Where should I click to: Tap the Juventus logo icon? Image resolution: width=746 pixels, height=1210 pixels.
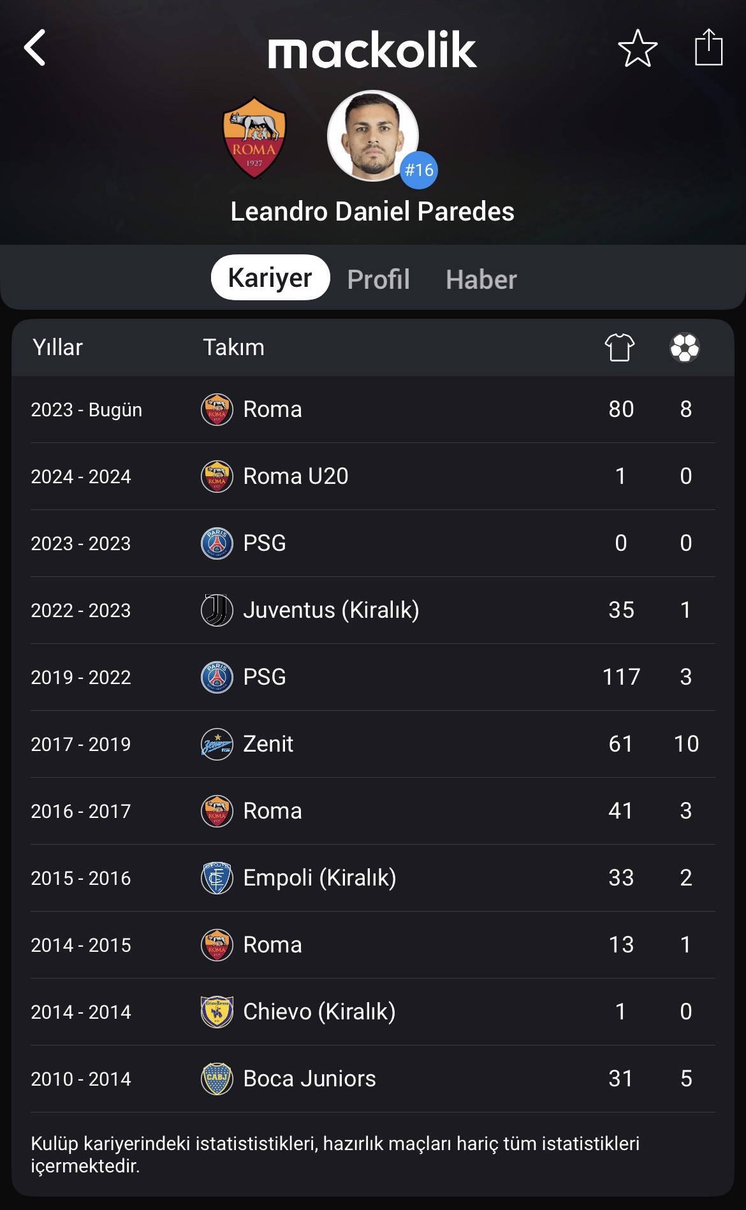217,610
